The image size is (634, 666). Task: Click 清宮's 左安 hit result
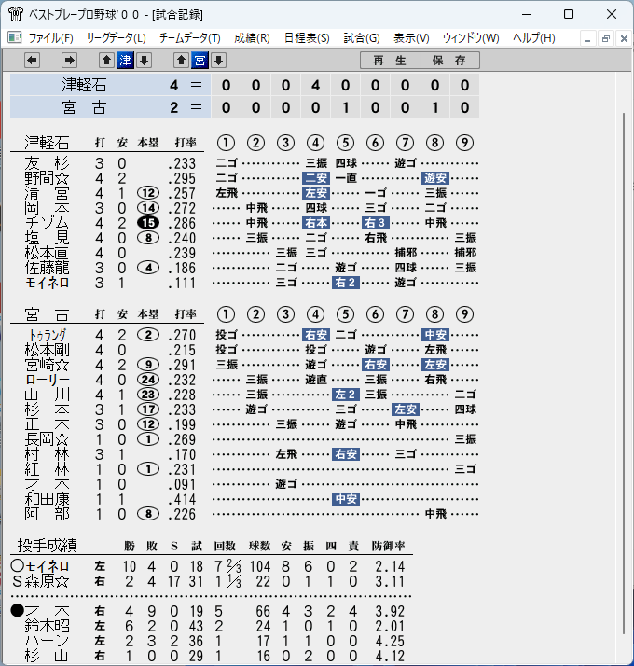tap(316, 193)
